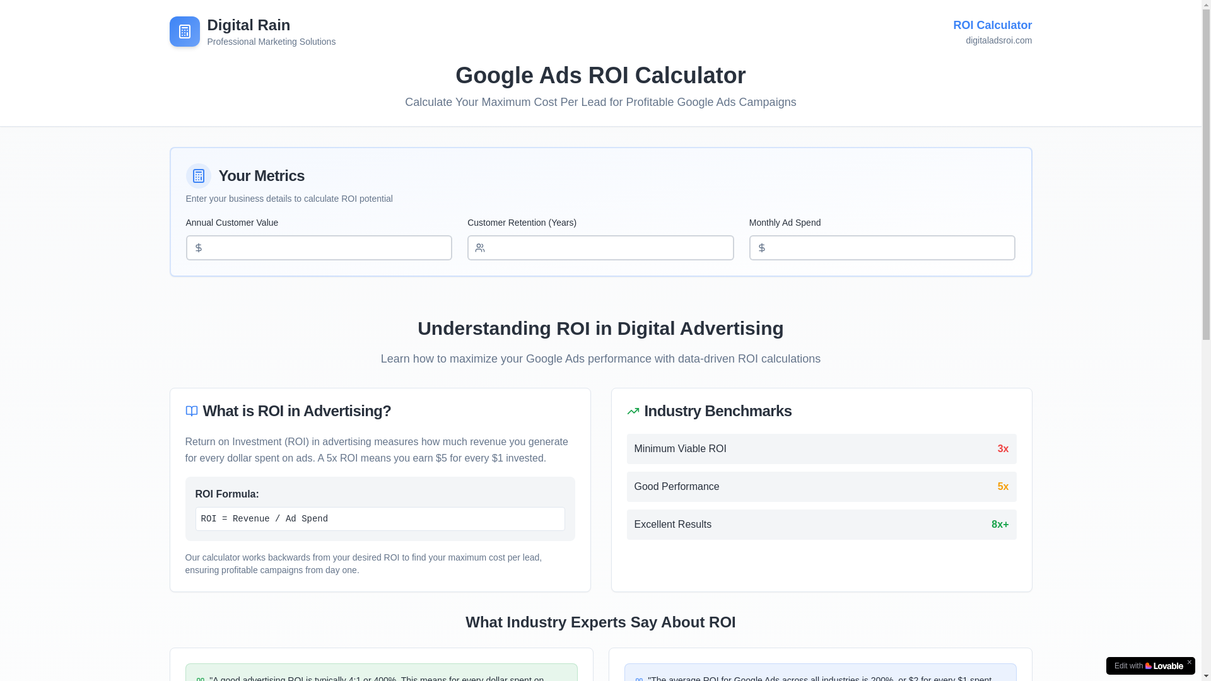The width and height of the screenshot is (1211, 681).
Task: Click Professional Marketing Solutions tagline
Action: coord(271,42)
